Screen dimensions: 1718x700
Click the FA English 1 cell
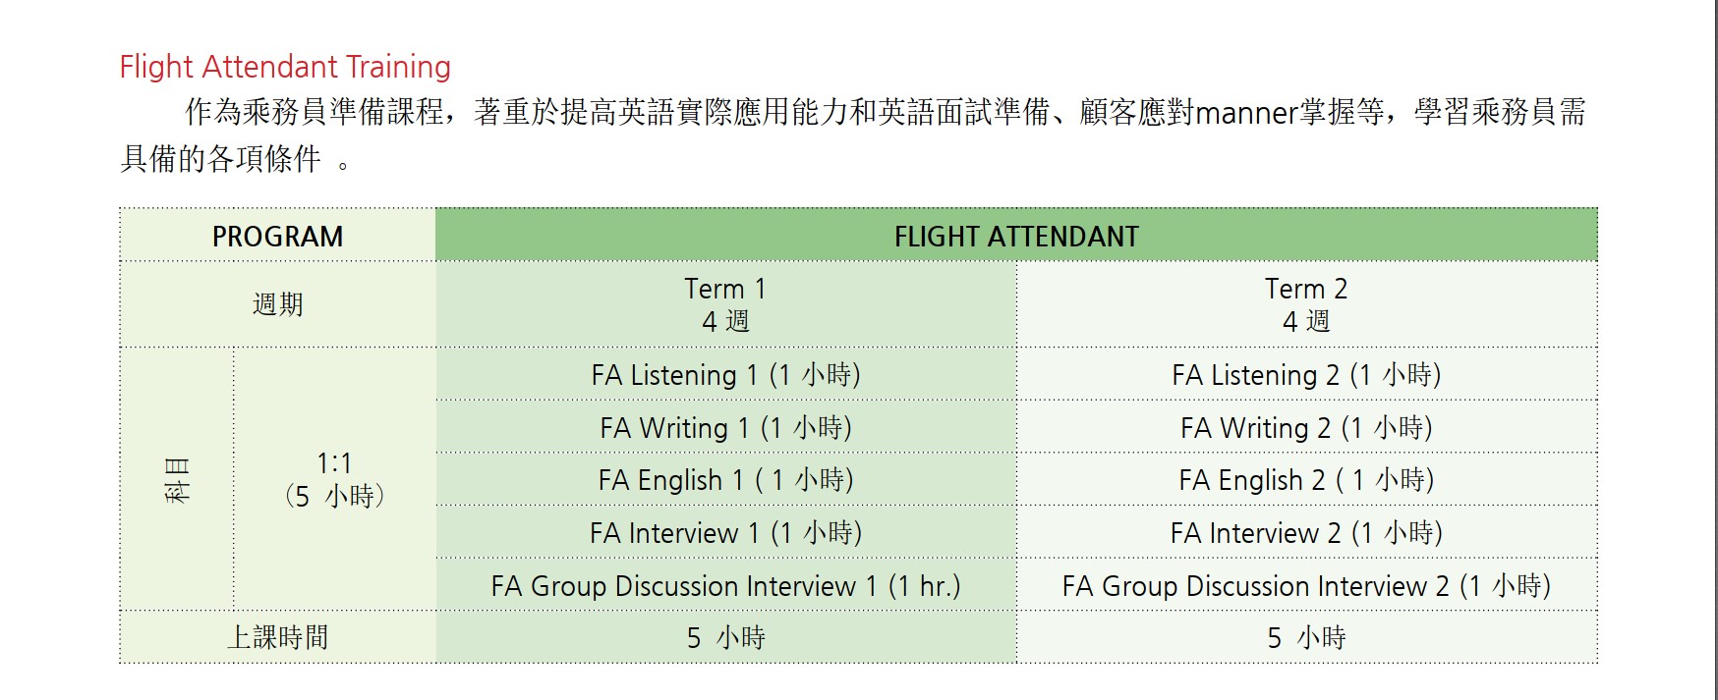tap(725, 480)
